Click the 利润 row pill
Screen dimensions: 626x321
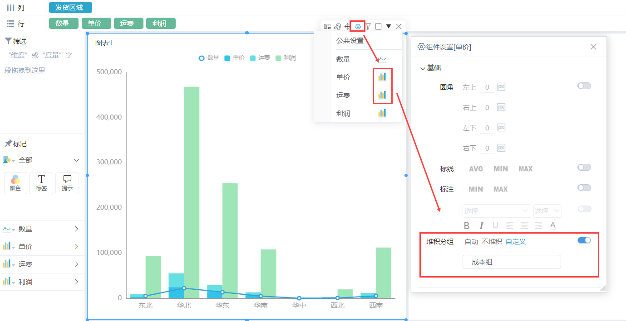[x=161, y=24]
